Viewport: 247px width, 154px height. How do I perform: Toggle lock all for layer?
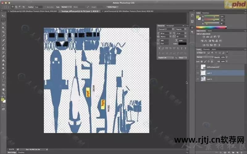pos(212,62)
